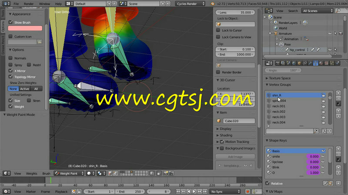Enable Normals option checkbox
The width and height of the screenshot is (348, 195).
10,58
